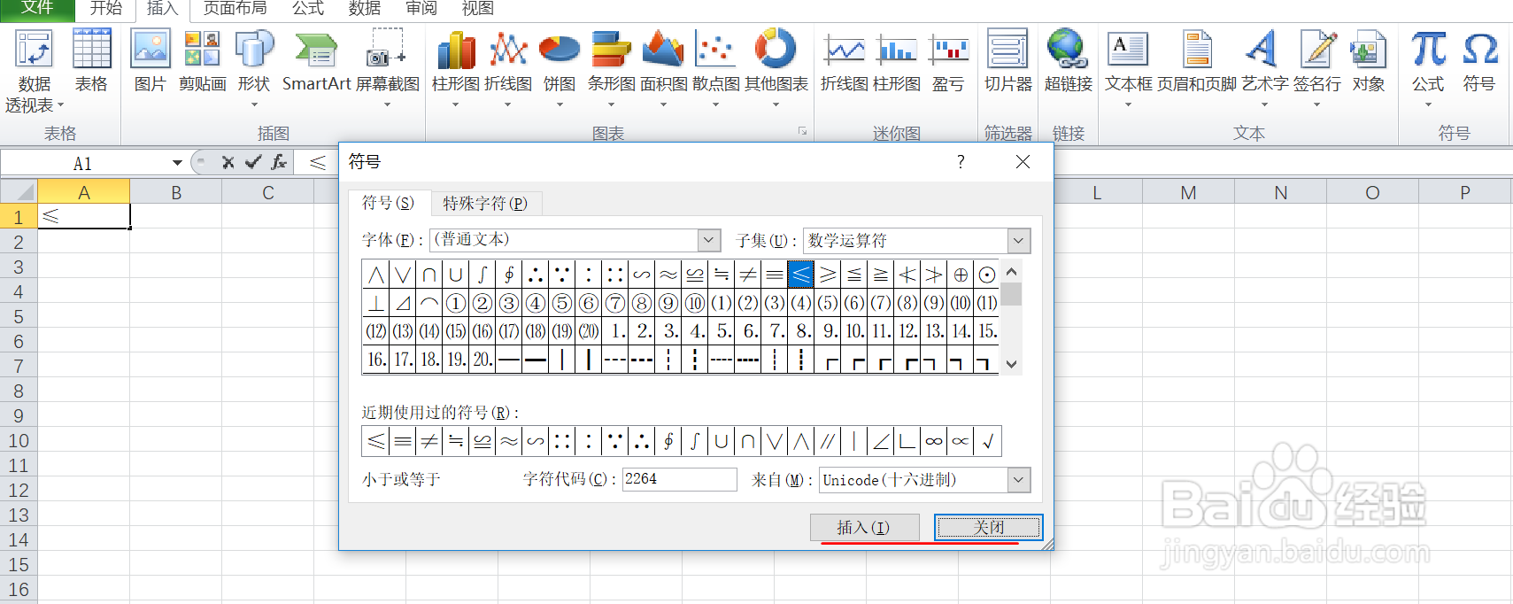1513x604 pixels.
Task: Click the Table (表格) icon
Action: point(91,62)
